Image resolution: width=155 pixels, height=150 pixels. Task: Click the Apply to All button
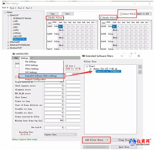click(144, 14)
